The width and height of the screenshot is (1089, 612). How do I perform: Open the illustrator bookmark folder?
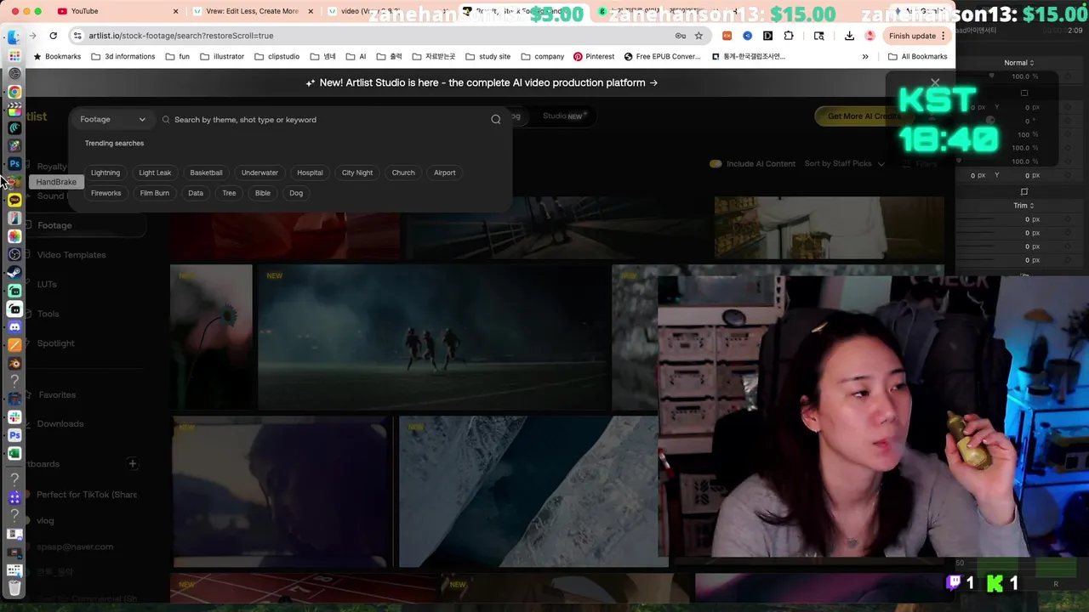point(222,57)
